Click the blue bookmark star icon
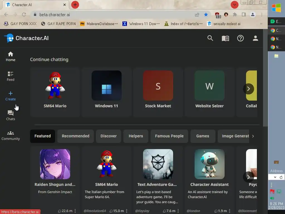Viewport: 285px width, 214px height. 206,14
